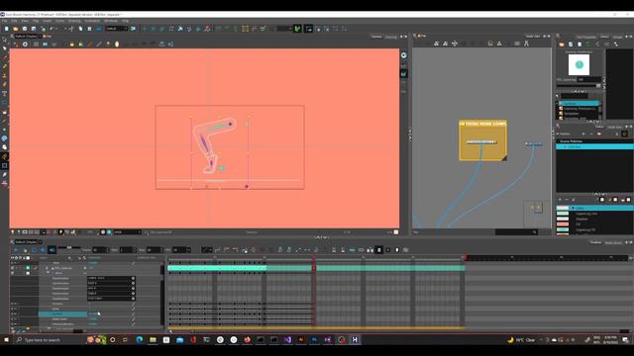
Task: Select the highlighted palette in palette list
Action: coord(594,147)
